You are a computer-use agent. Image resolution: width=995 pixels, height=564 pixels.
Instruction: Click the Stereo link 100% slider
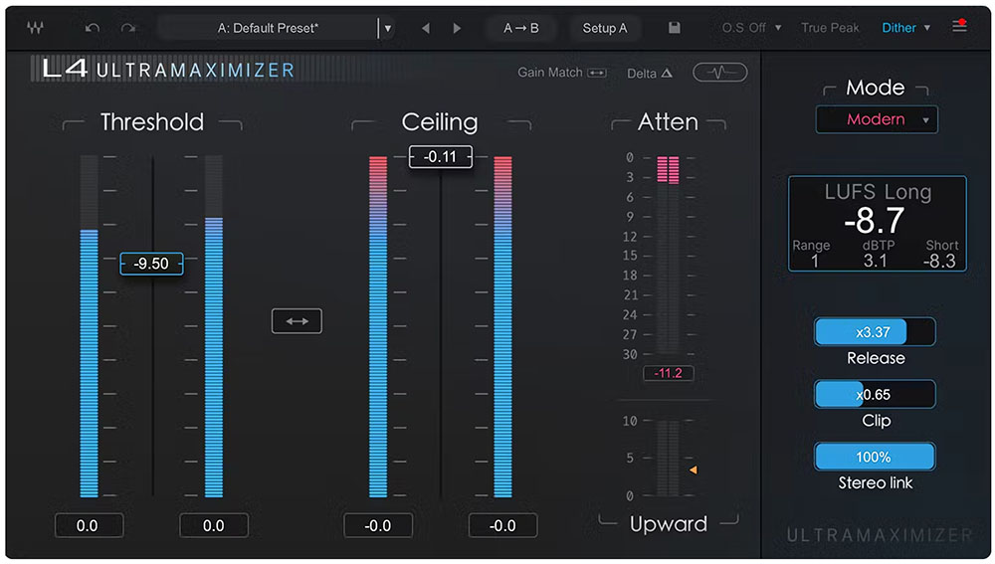[875, 457]
